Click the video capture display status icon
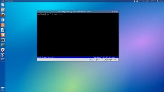The image size is (164, 92). (x=101, y=60)
